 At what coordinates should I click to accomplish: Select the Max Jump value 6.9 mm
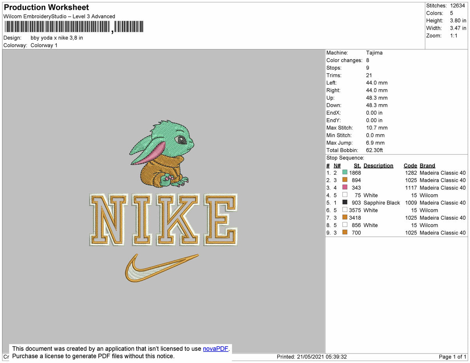tap(375, 143)
